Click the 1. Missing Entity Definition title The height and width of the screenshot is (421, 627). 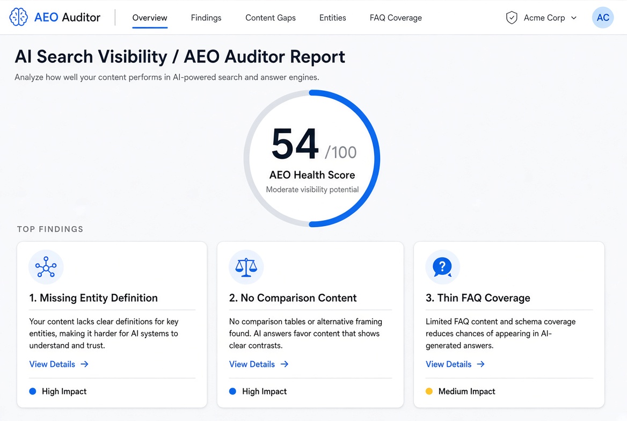[93, 297]
